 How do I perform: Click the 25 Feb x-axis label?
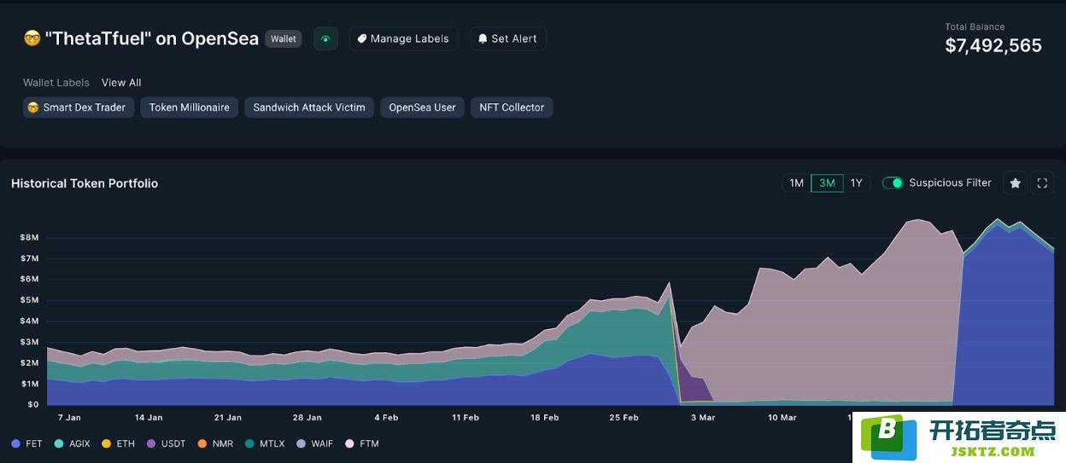(x=624, y=418)
